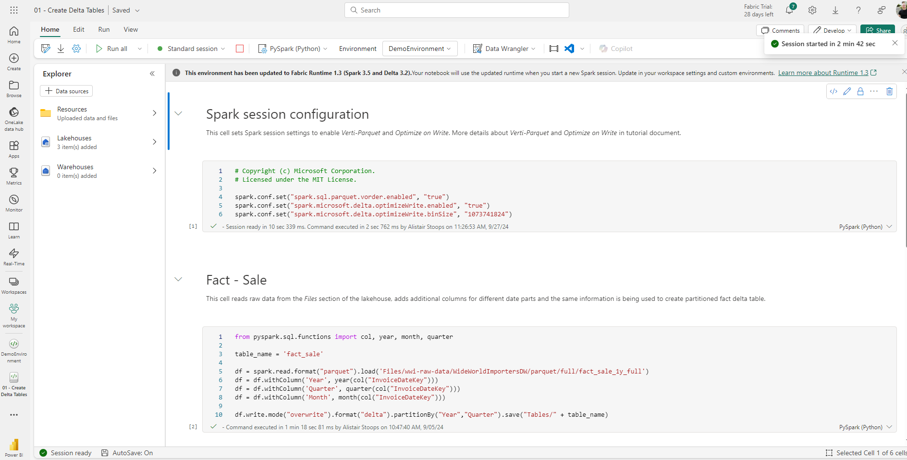The width and height of the screenshot is (907, 460).
Task: Convert the cell with the code icon
Action: tap(834, 91)
